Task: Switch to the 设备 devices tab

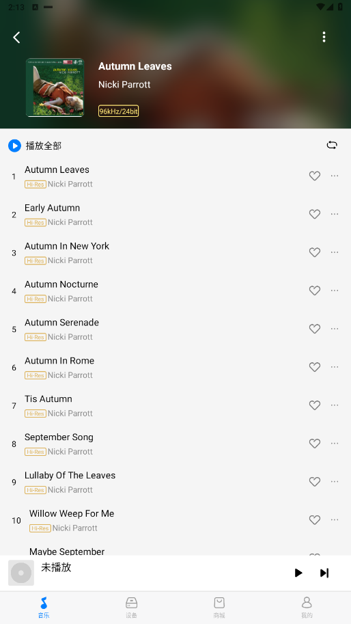Action: pos(132,608)
